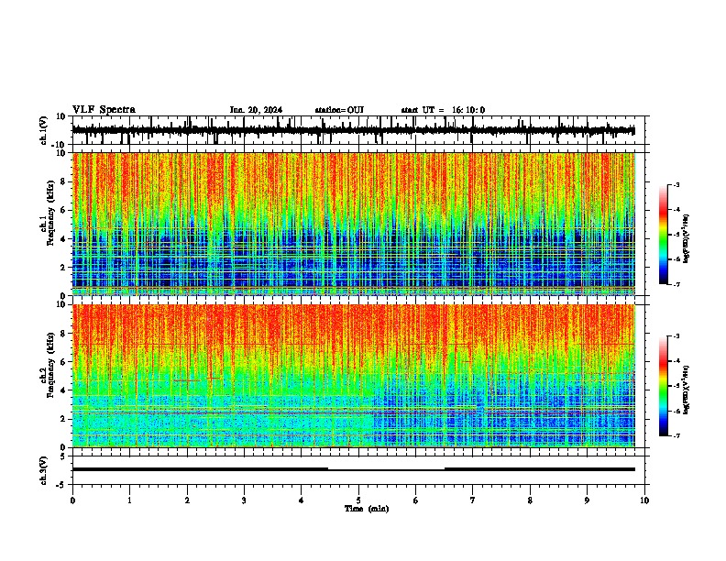Click the time axis tick label '0'

tap(72, 500)
